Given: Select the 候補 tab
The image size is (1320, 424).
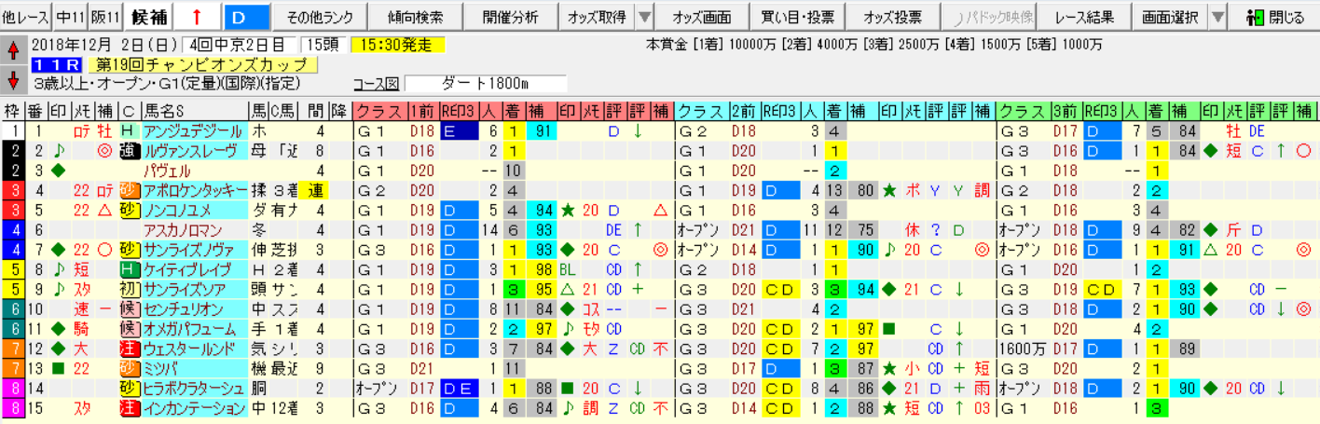Looking at the screenshot, I should pos(149,16).
